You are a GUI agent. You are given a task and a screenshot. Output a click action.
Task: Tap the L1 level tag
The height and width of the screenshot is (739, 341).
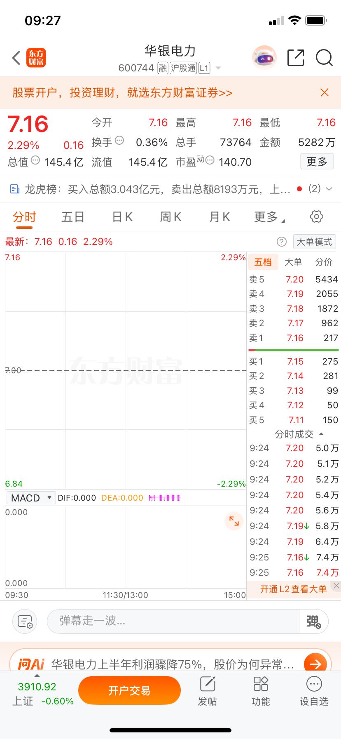(204, 68)
